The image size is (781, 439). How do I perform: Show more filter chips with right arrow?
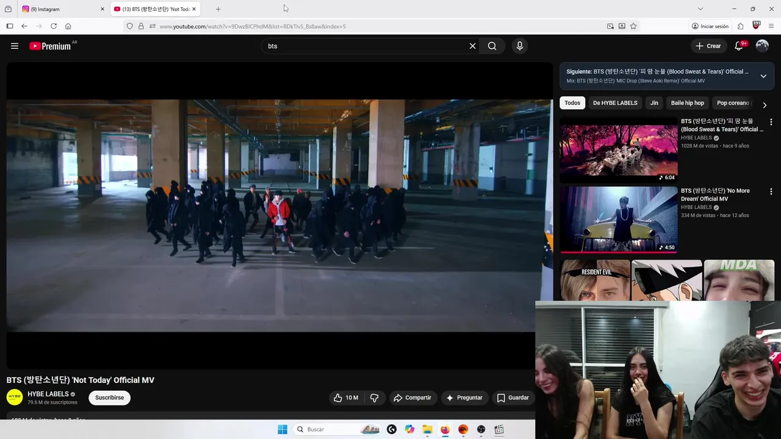pos(765,105)
